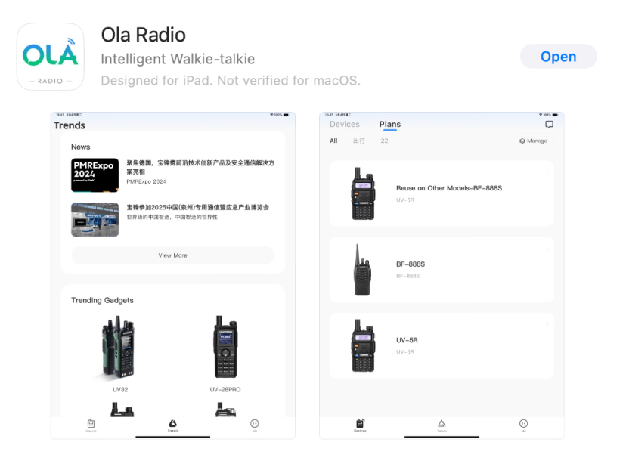623x464 pixels.
Task: Open three-dot menu on Reuse on Other Models card
Action: coord(547,172)
